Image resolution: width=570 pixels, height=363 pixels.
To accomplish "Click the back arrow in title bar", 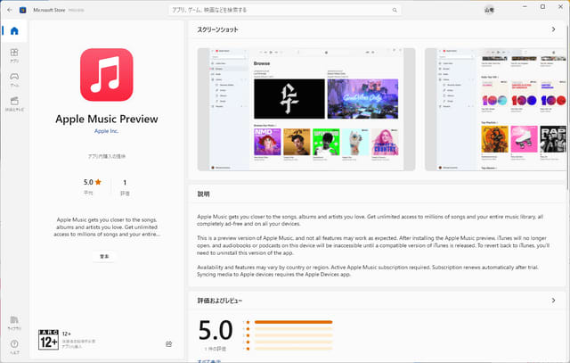I will click(x=9, y=10).
